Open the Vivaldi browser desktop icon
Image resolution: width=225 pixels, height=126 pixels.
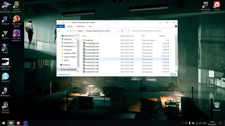217,6
